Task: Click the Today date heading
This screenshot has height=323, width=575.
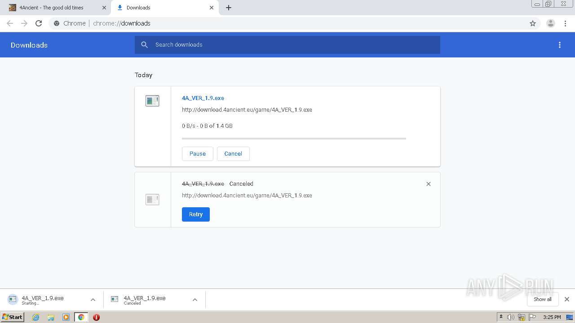Action: [x=144, y=75]
